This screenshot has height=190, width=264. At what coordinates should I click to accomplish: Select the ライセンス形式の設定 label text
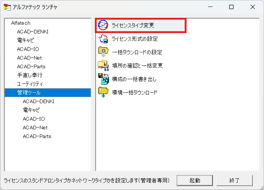[x=135, y=39]
